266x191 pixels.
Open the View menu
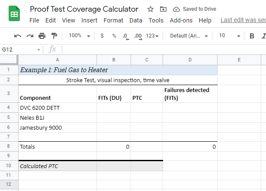[x=68, y=20]
